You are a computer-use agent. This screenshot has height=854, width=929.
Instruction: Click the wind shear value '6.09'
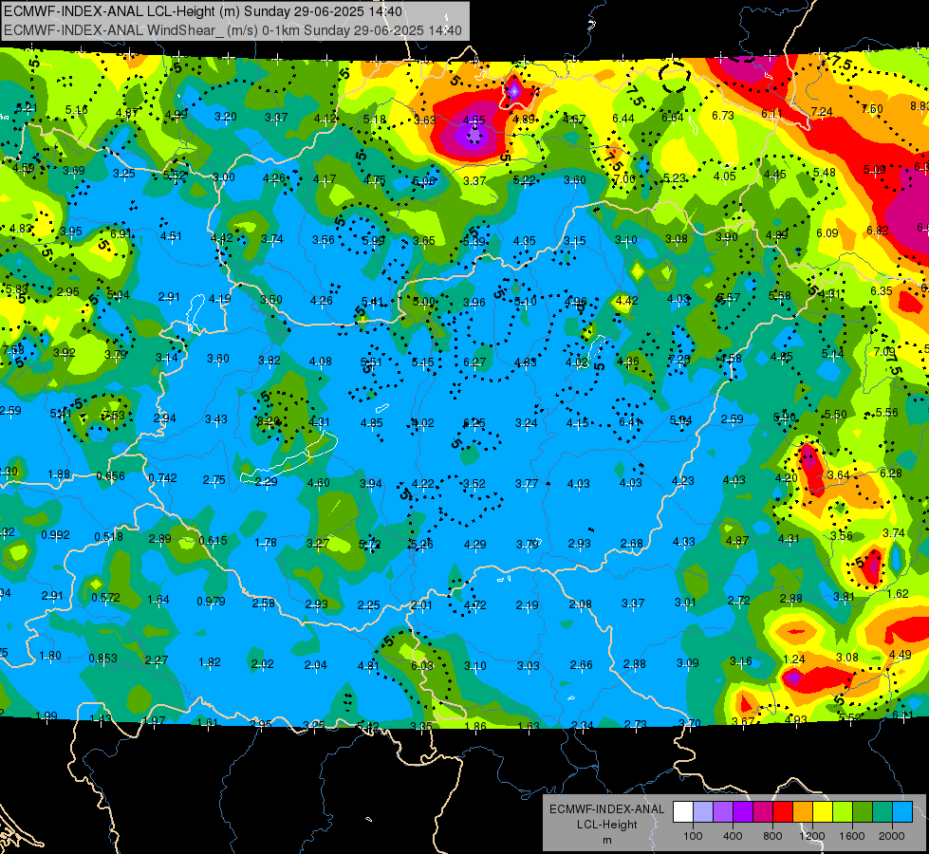(827, 233)
